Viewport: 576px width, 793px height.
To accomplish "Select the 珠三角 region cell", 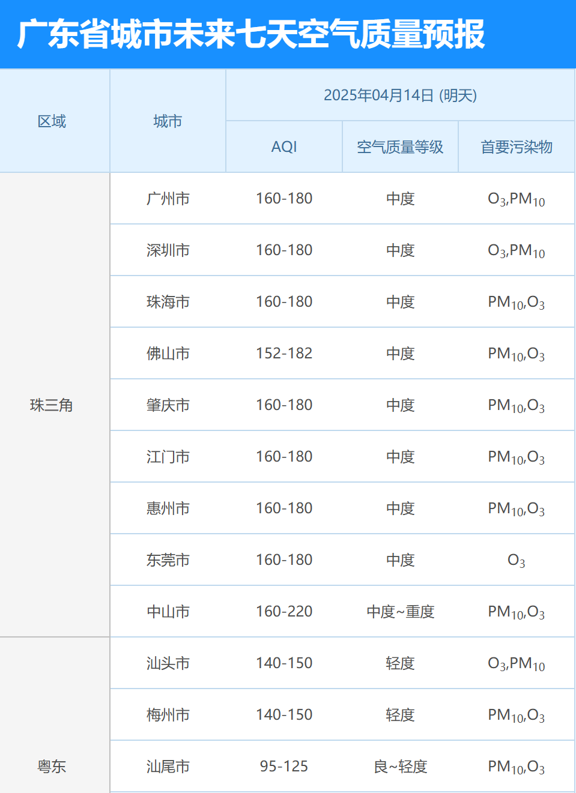I will click(52, 405).
